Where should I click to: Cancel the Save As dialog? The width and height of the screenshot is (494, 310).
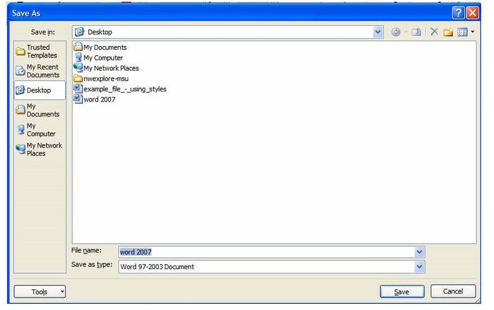tap(453, 292)
